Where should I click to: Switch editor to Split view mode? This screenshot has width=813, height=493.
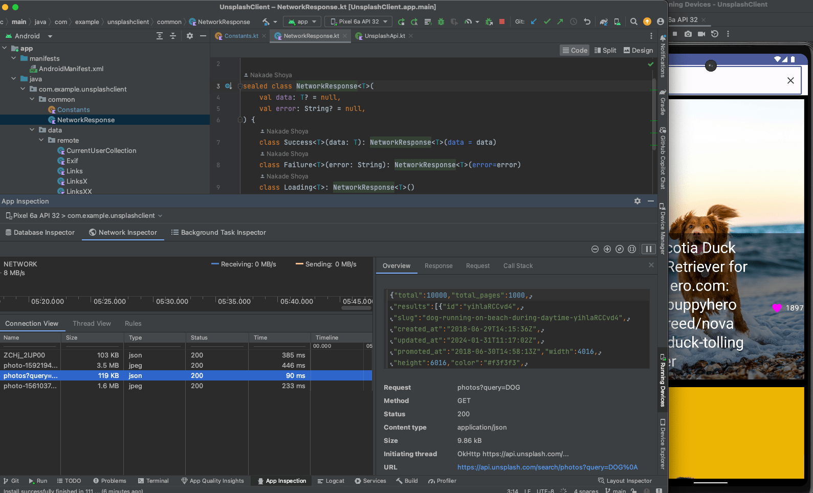pos(605,50)
